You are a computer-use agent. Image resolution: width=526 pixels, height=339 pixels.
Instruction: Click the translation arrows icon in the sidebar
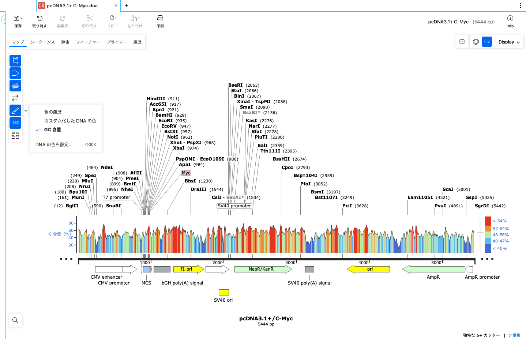pos(15,98)
